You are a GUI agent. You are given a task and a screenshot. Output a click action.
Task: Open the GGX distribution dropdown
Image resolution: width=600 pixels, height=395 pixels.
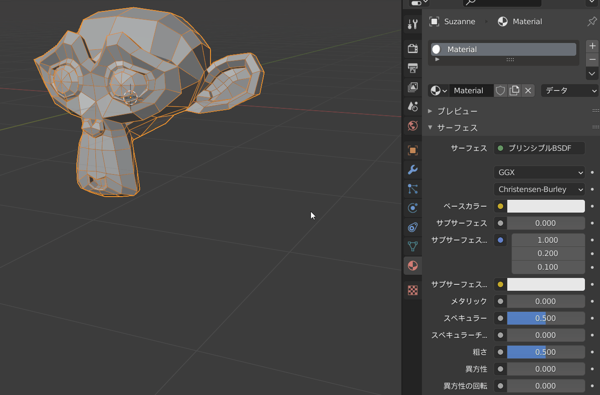click(x=539, y=172)
